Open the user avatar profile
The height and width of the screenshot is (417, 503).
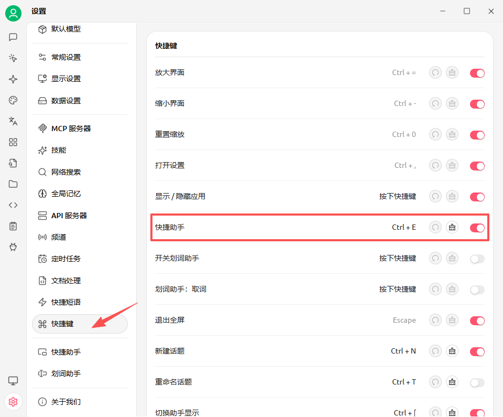[x=13, y=13]
